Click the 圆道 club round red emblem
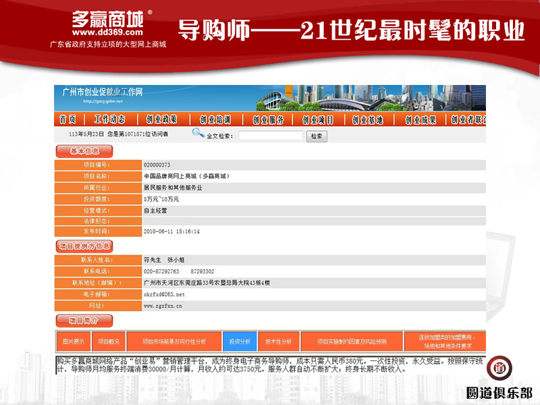The height and width of the screenshot is (405, 540). coord(500,369)
